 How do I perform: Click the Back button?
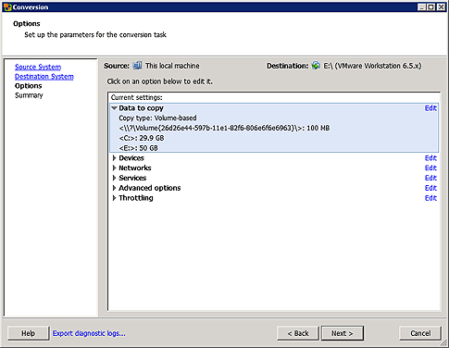click(298, 333)
